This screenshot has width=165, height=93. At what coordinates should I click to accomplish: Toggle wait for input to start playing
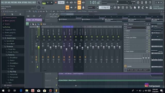click(x=71, y=3)
